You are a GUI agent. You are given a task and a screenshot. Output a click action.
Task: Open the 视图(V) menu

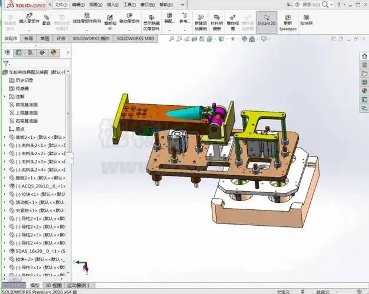tap(96, 5)
